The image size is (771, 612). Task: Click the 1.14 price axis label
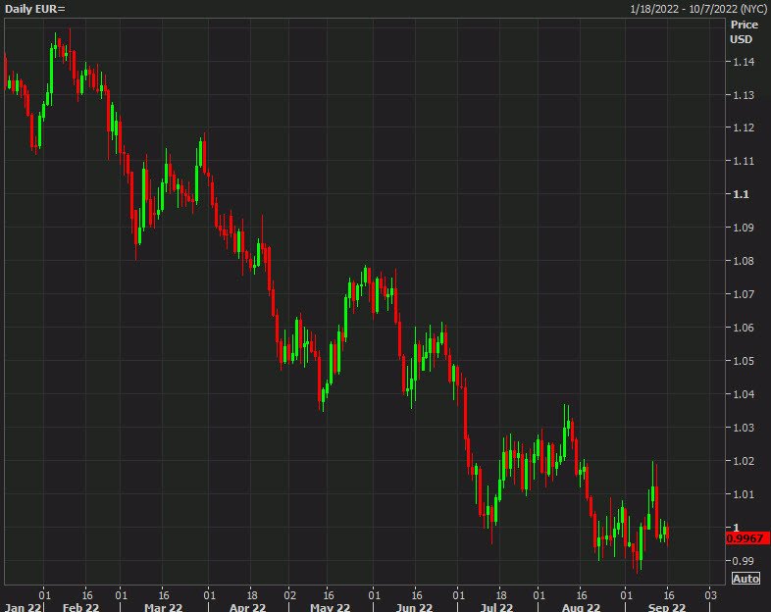coord(744,62)
